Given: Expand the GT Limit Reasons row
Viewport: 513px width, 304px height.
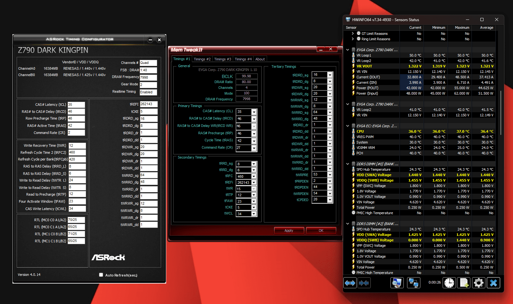Looking at the screenshot, I should tap(353, 33).
